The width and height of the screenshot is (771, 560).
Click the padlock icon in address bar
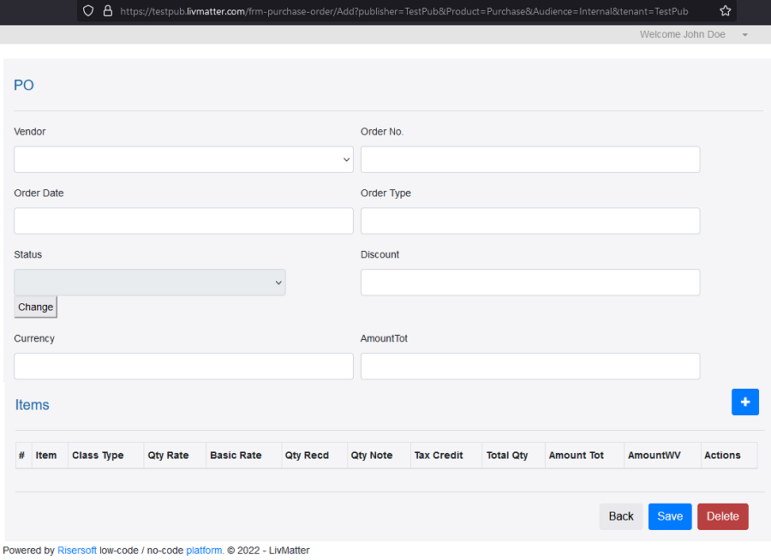pos(108,11)
